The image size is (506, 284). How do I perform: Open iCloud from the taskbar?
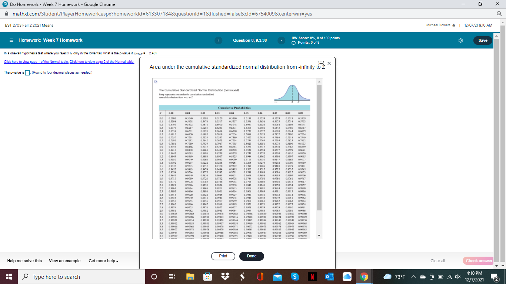pos(346,277)
